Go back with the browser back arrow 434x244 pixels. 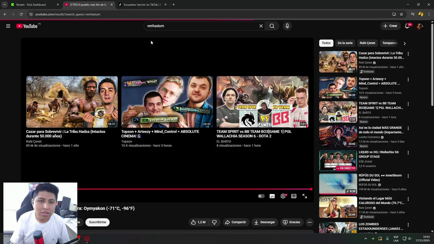(x=5, y=14)
